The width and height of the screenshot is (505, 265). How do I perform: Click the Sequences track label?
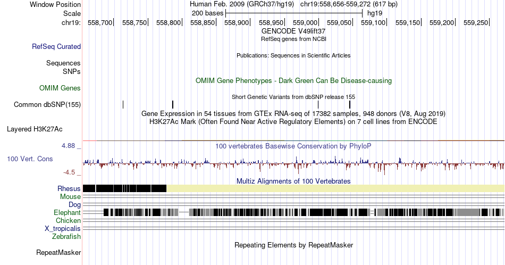(63, 63)
